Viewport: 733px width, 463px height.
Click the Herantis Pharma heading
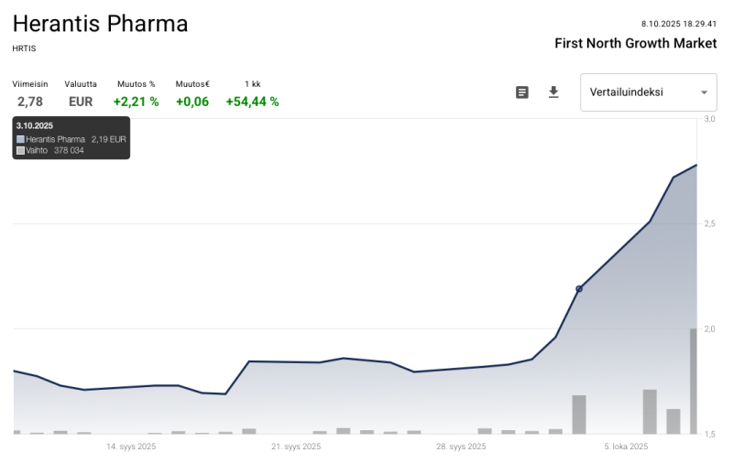point(101,24)
